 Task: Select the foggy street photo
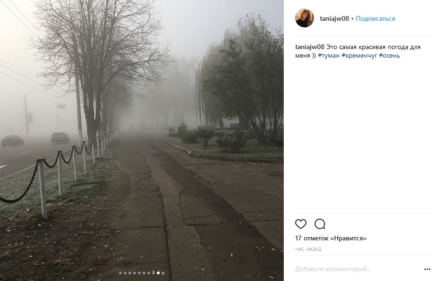[142, 141]
